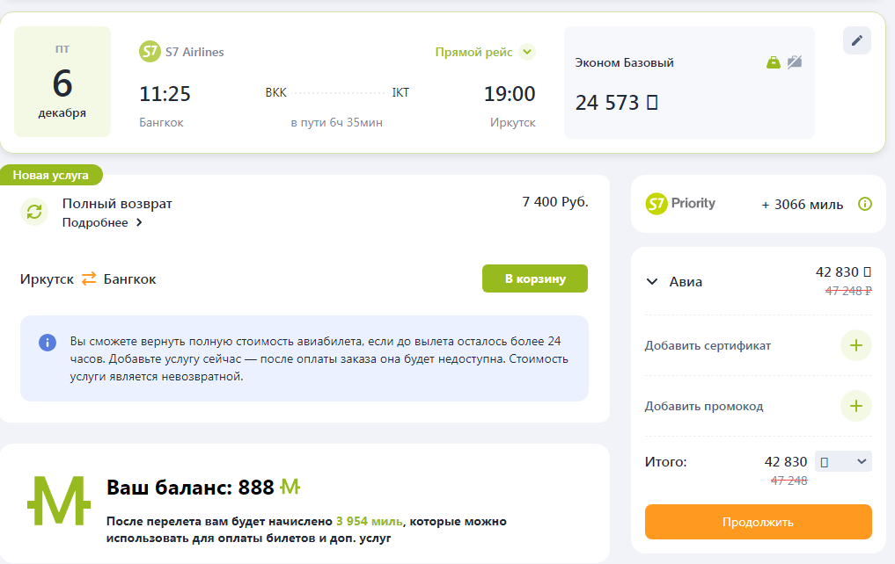Screen dimensions: 895x564
Task: Click plus to add a promo code
Action: pos(855,406)
